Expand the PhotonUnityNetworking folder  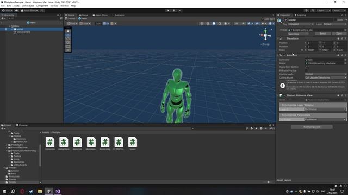(7, 151)
